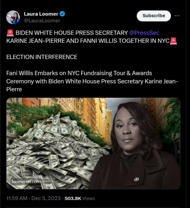Click the Dec 5, 2023 date
Image resolution: width=190 pixels, height=208 pixels.
[46, 198]
